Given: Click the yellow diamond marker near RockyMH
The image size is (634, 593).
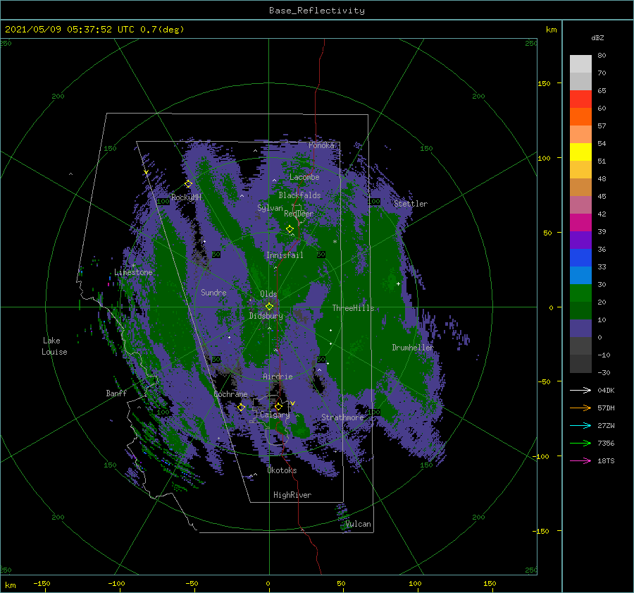Looking at the screenshot, I should coord(188,184).
